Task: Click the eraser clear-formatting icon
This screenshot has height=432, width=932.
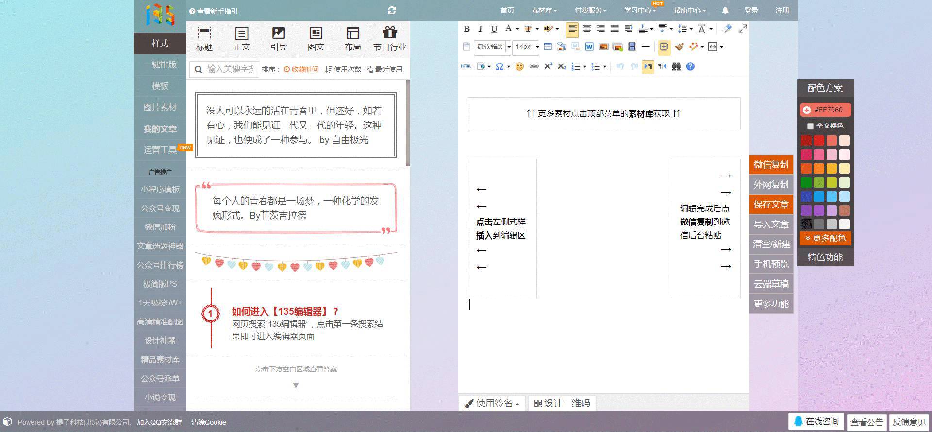Action: click(727, 29)
